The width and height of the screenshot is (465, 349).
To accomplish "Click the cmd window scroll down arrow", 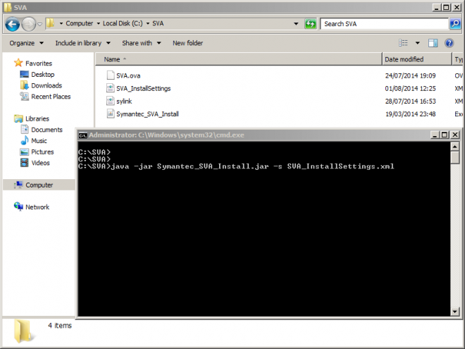I will click(x=455, y=312).
